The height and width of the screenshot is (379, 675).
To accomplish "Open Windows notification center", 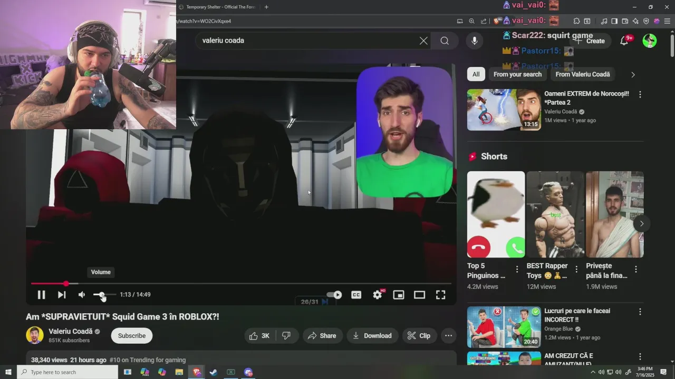I will point(664,372).
